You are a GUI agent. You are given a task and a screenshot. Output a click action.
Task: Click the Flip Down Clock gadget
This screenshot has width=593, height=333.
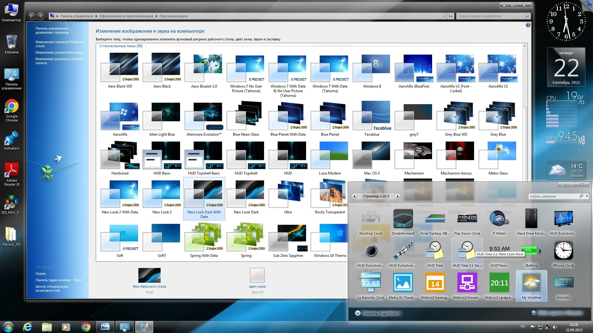click(x=467, y=219)
